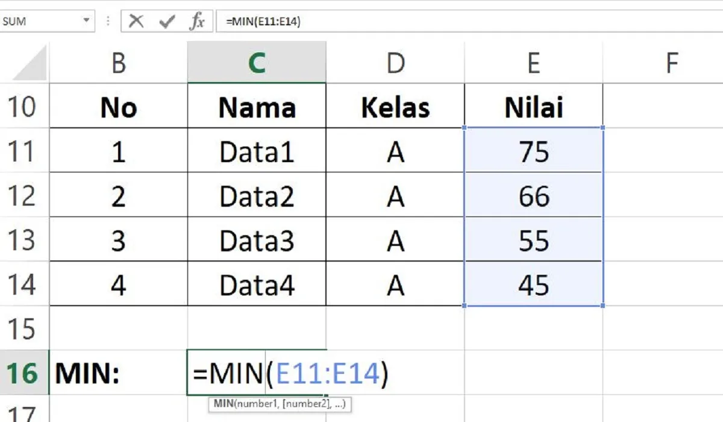723x422 pixels.
Task: Click the 'Nilai' header cell
Action: click(x=534, y=106)
